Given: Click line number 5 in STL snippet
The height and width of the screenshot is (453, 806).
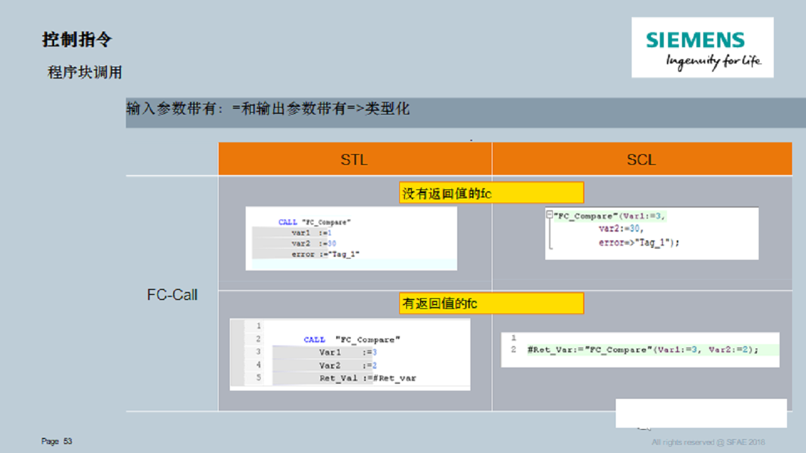Looking at the screenshot, I should [x=259, y=377].
